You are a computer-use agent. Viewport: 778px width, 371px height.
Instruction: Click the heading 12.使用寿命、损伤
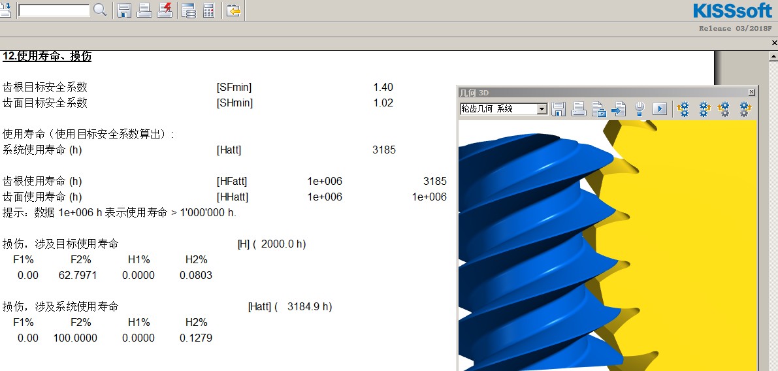(47, 56)
